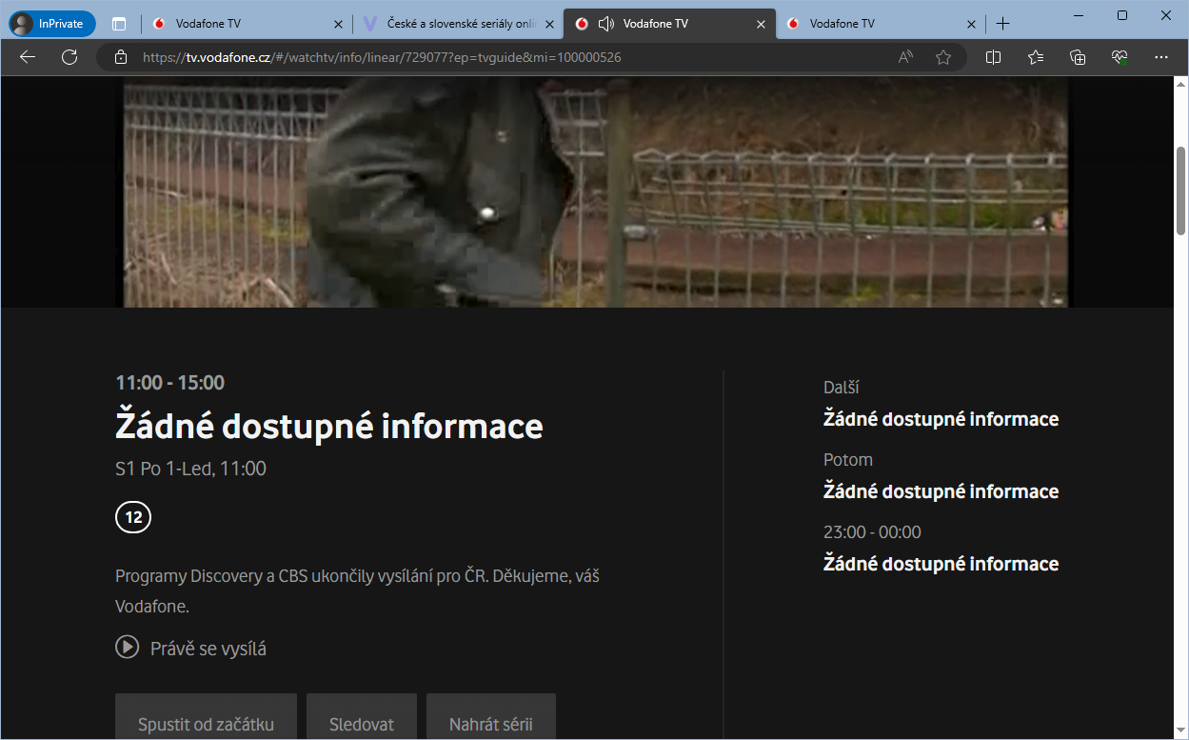The width and height of the screenshot is (1189, 740).
Task: Open Settings and more ellipsis menu
Action: (x=1161, y=57)
